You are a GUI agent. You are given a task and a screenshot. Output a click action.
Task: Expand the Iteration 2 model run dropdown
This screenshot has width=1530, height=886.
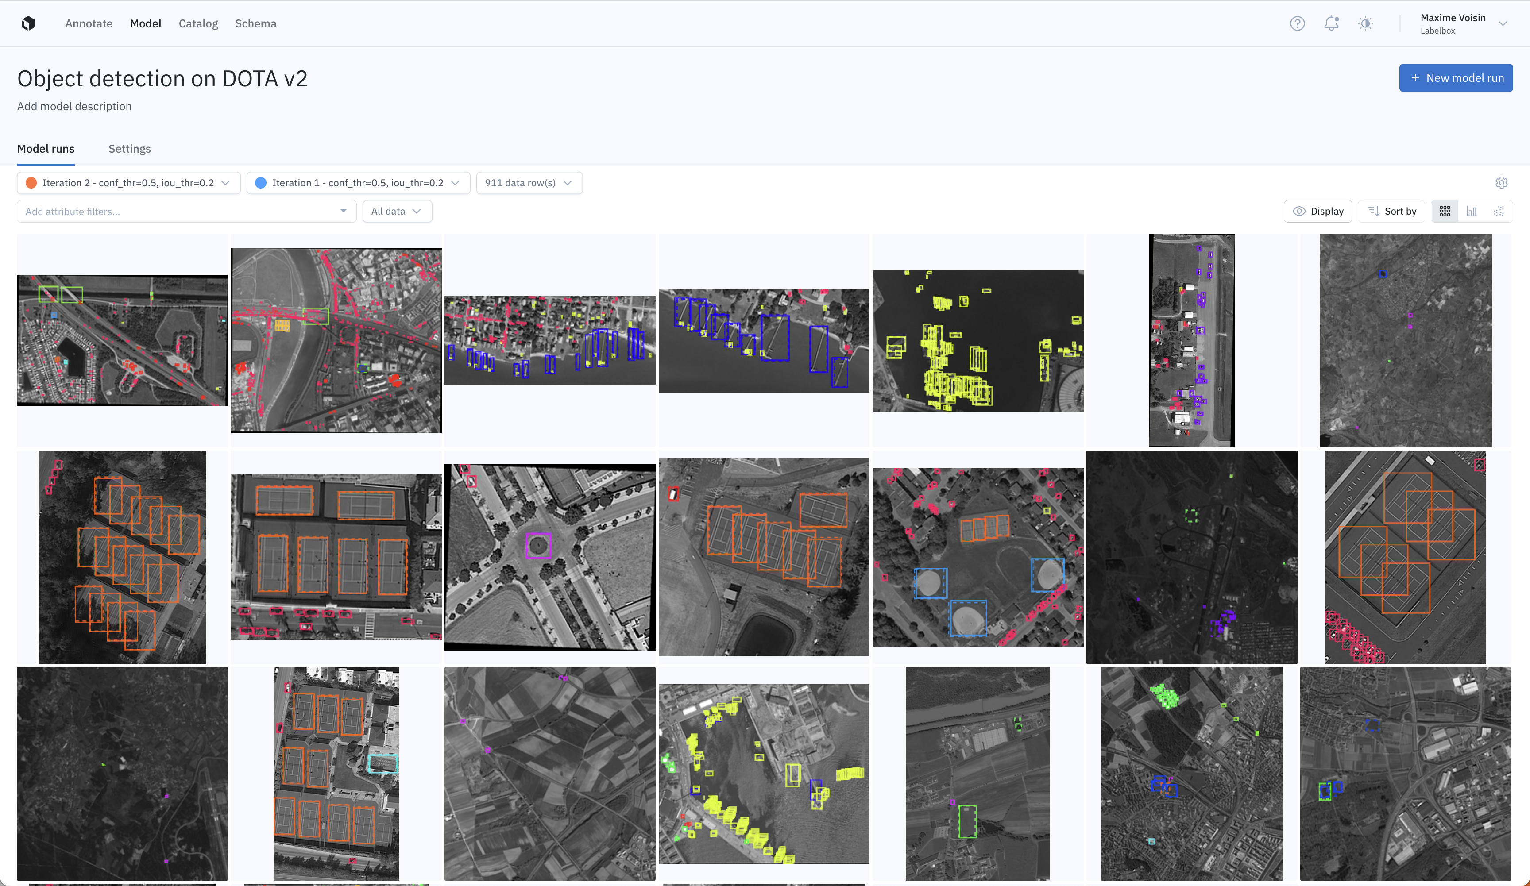129,183
